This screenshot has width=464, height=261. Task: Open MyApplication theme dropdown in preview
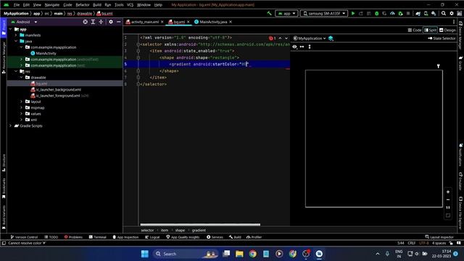[x=310, y=38]
